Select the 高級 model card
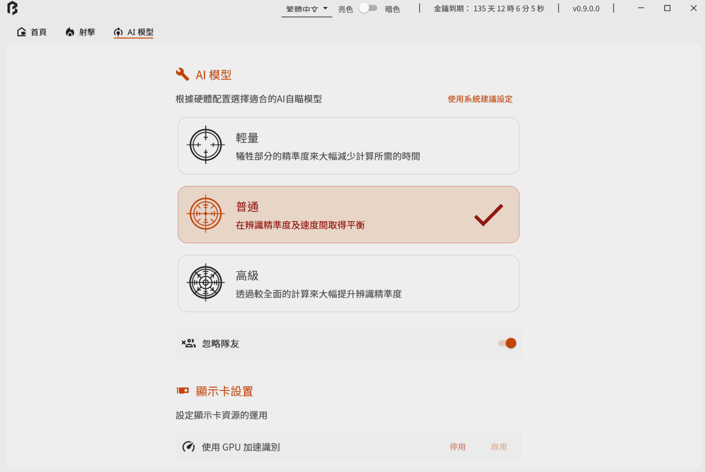 [349, 283]
